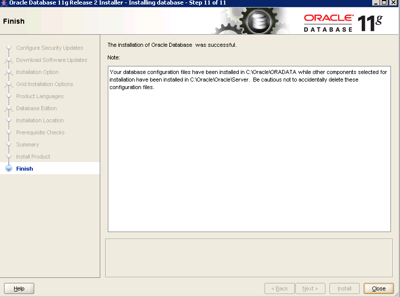
Task: Select the Database Edition step
Action: [36, 108]
